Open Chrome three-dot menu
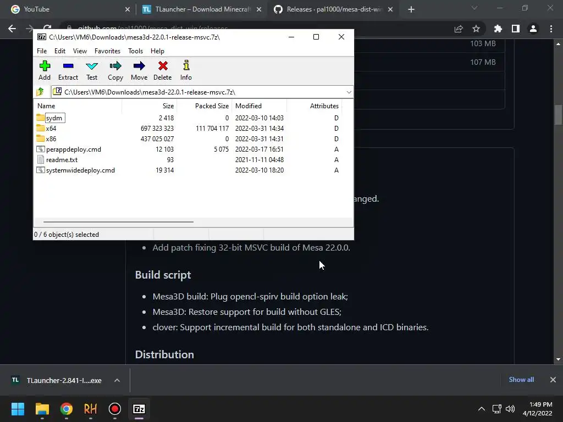Viewport: 563px width, 422px height. coord(551,29)
